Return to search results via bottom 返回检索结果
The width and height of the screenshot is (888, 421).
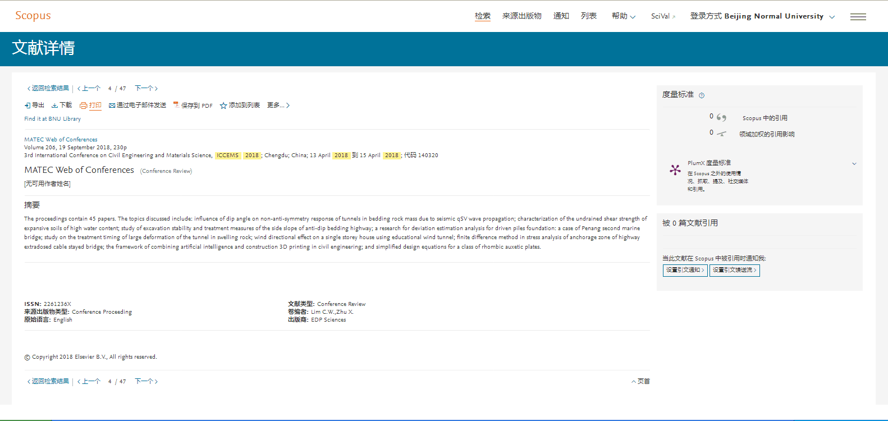click(x=48, y=382)
